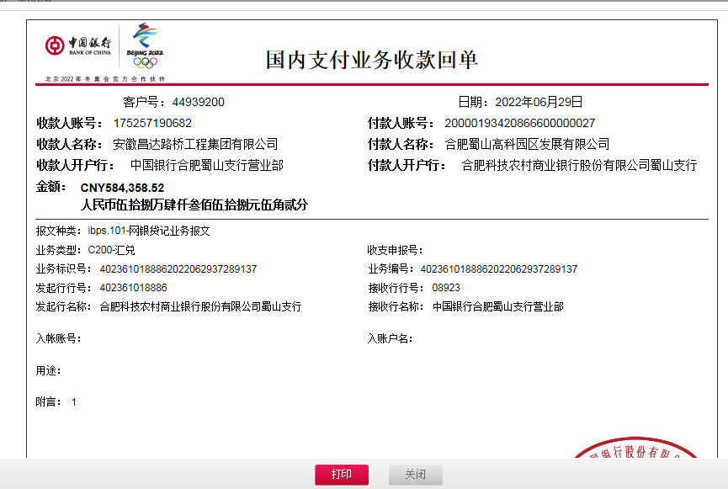
Task: Click the amount written in Chinese characters
Action: [194, 205]
